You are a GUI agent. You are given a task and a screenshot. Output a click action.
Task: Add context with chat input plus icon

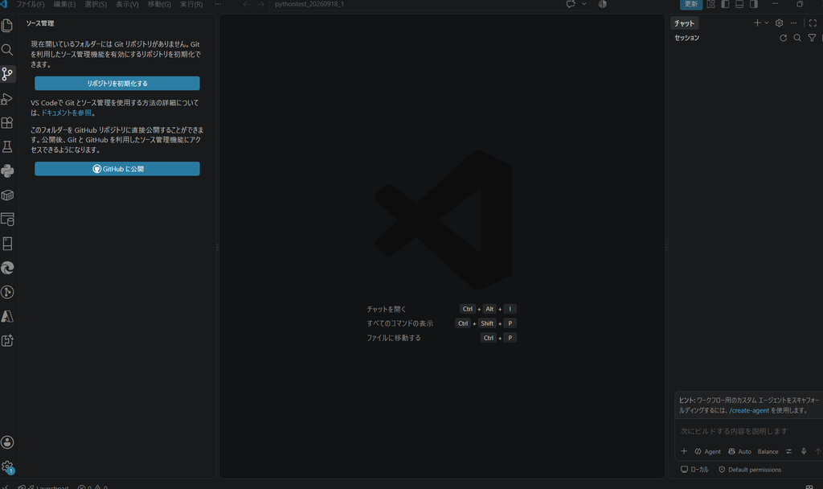[684, 451]
